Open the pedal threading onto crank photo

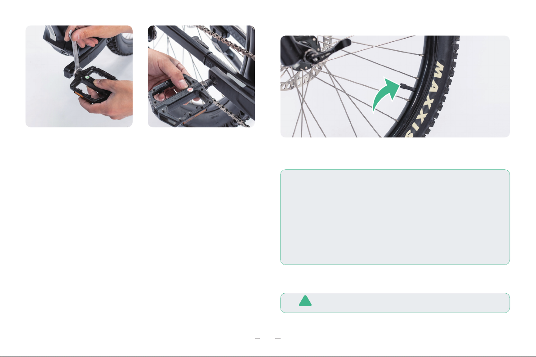pyautogui.click(x=201, y=76)
